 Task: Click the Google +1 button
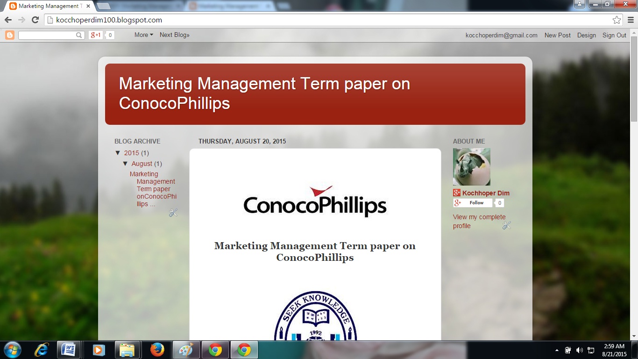coord(96,35)
